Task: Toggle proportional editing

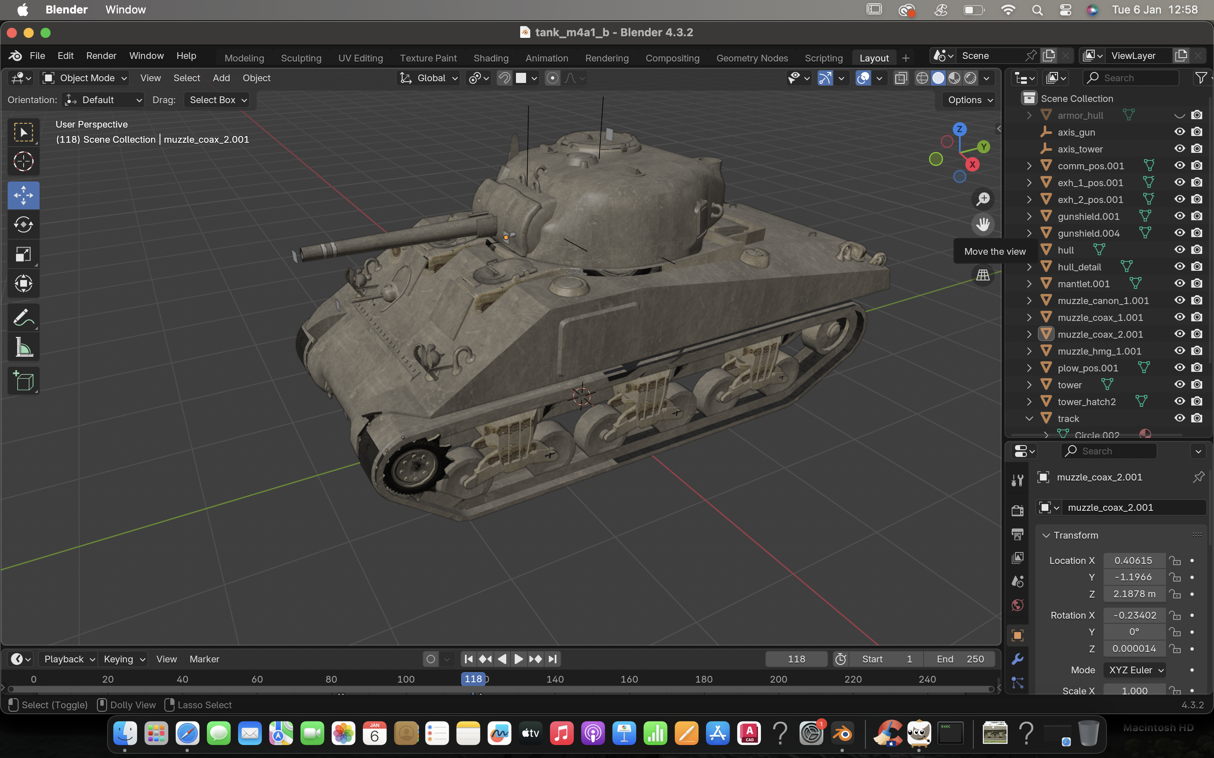Action: click(x=552, y=78)
